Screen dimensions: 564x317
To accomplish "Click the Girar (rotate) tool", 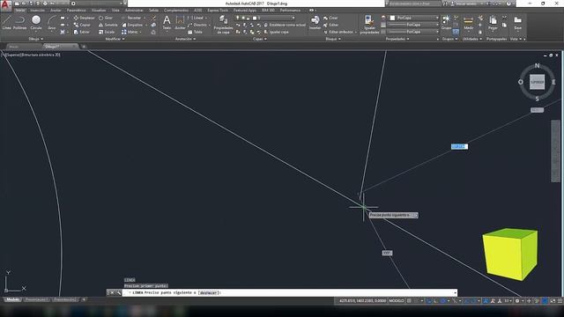I will [106, 18].
